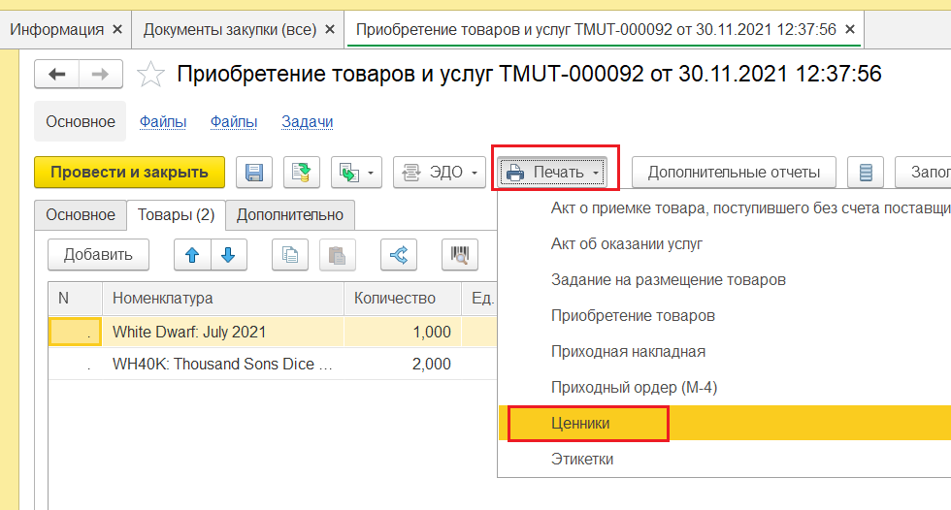
Task: Switch to the Дополнительно tab
Action: coord(289,214)
